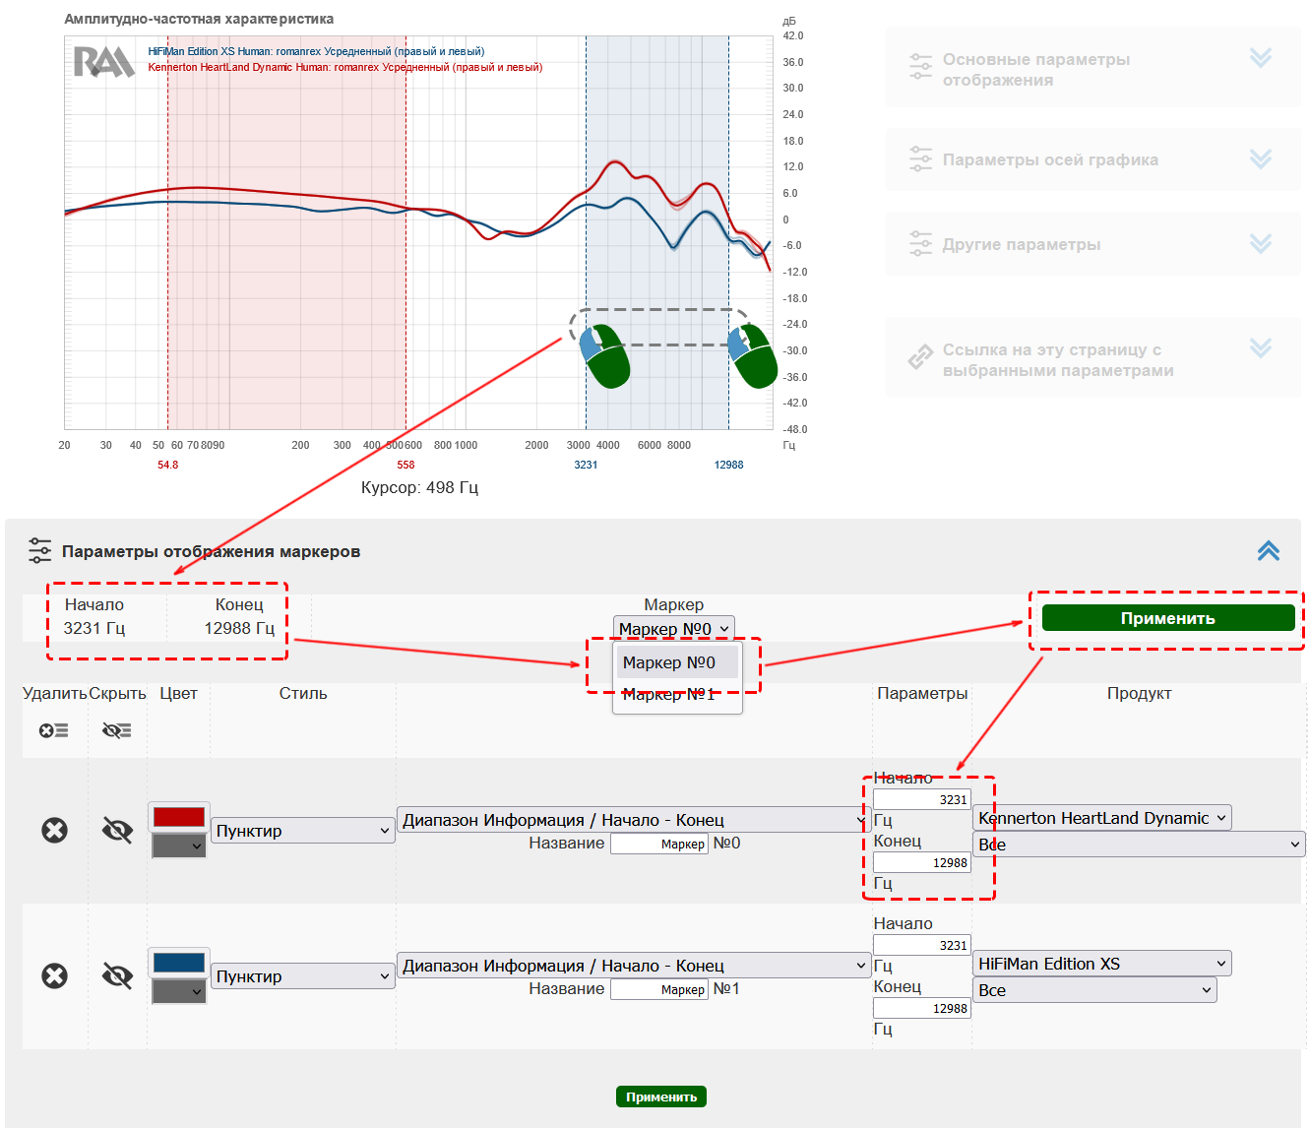Click the blue 3231 marker label below the graph
This screenshot has height=1128, width=1309.
point(586,465)
